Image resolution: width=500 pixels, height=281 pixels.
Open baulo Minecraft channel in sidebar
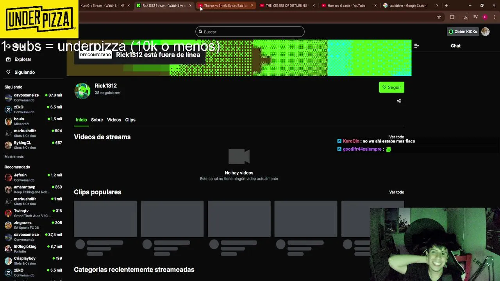tap(33, 121)
